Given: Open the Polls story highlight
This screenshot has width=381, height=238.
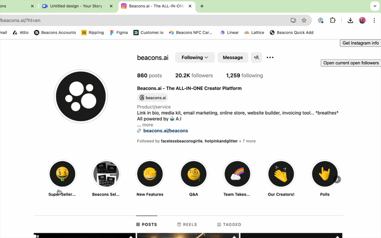Looking at the screenshot, I should click(325, 174).
